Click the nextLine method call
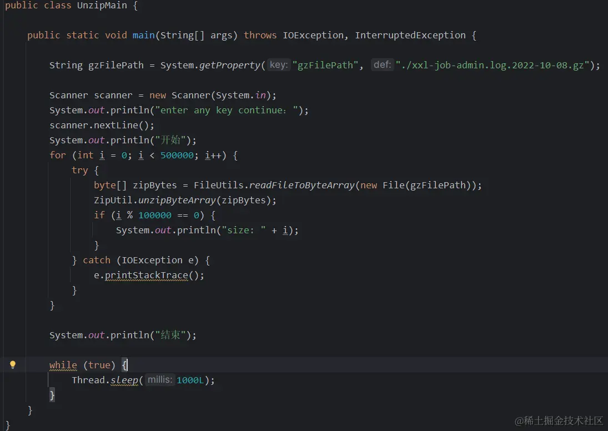 coord(122,126)
